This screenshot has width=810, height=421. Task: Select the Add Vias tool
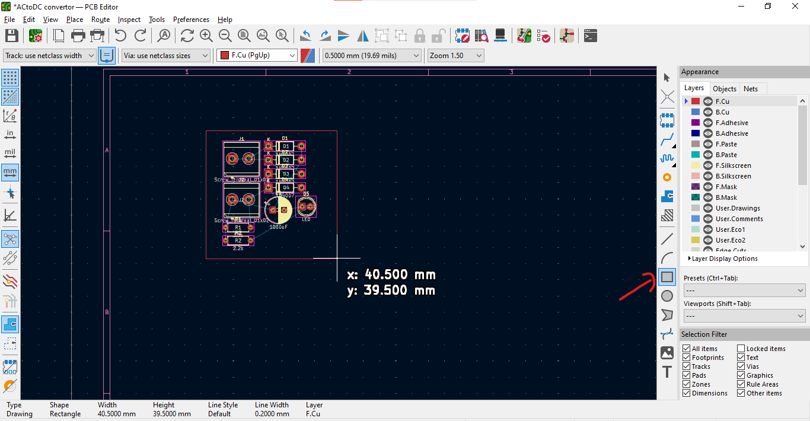point(667,177)
